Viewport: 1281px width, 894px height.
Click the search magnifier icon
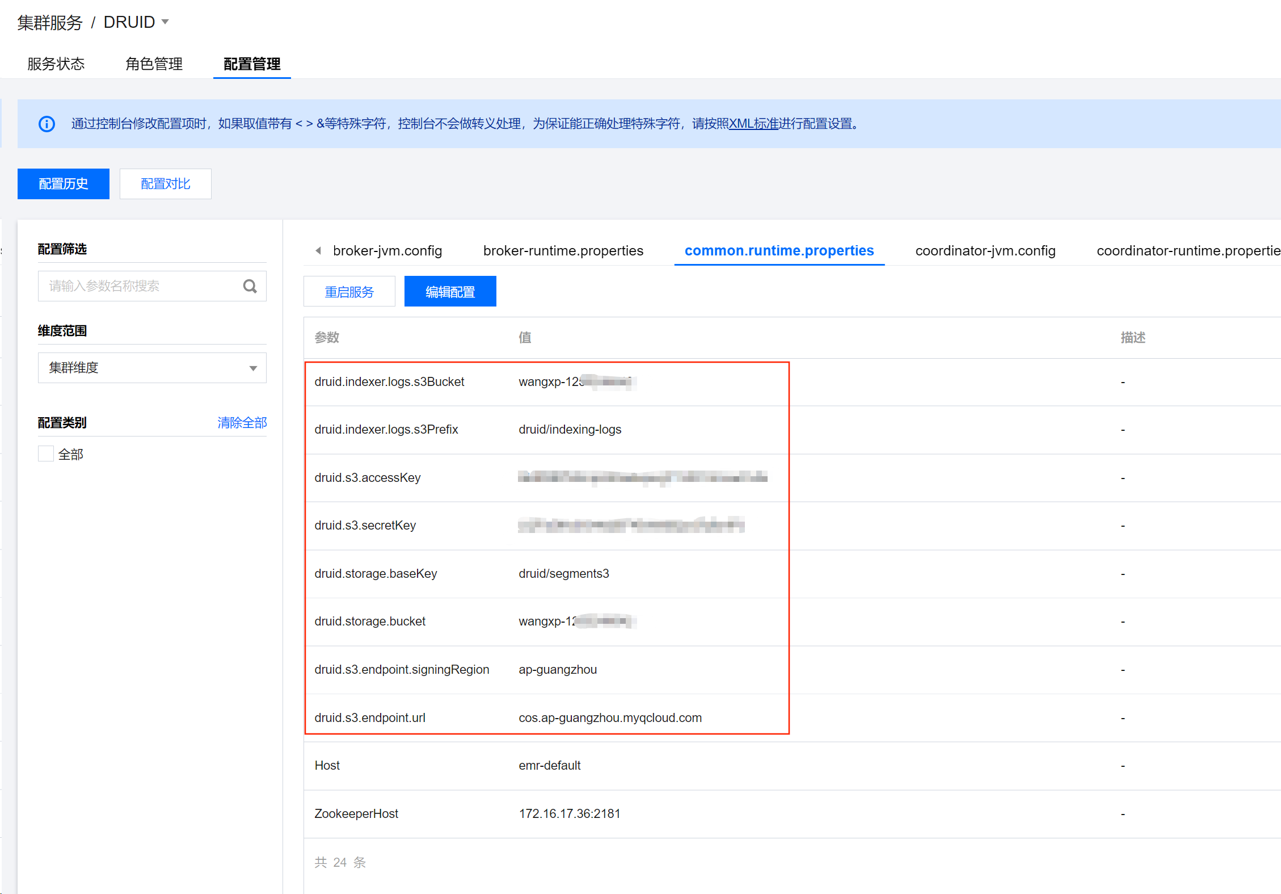250,286
